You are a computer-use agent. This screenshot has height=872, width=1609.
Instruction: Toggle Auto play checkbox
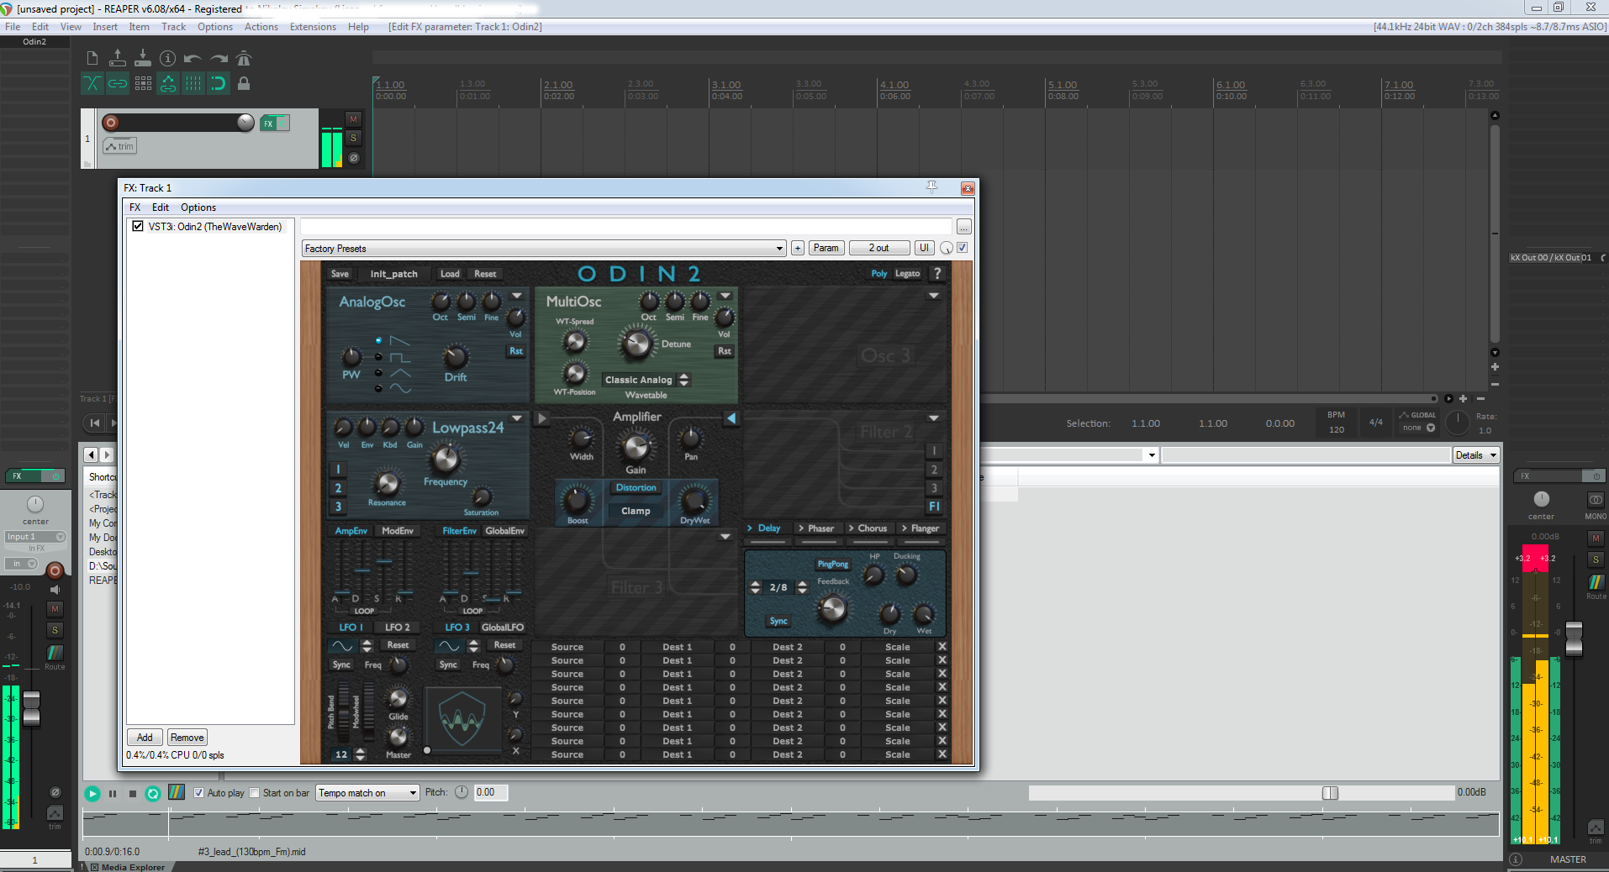[x=199, y=792]
